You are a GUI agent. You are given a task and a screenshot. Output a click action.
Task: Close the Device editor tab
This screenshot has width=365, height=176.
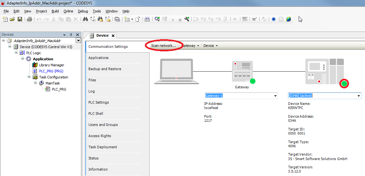tap(113, 36)
